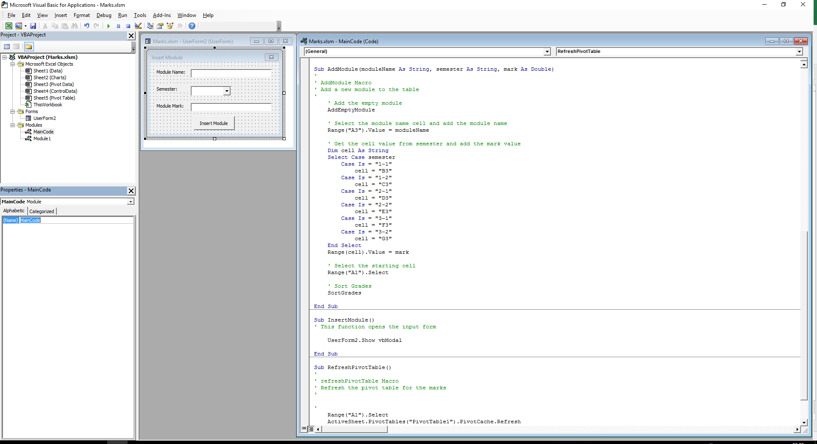Collapse the Microsoft Excel Objects folder
The width and height of the screenshot is (817, 444).
(x=13, y=64)
